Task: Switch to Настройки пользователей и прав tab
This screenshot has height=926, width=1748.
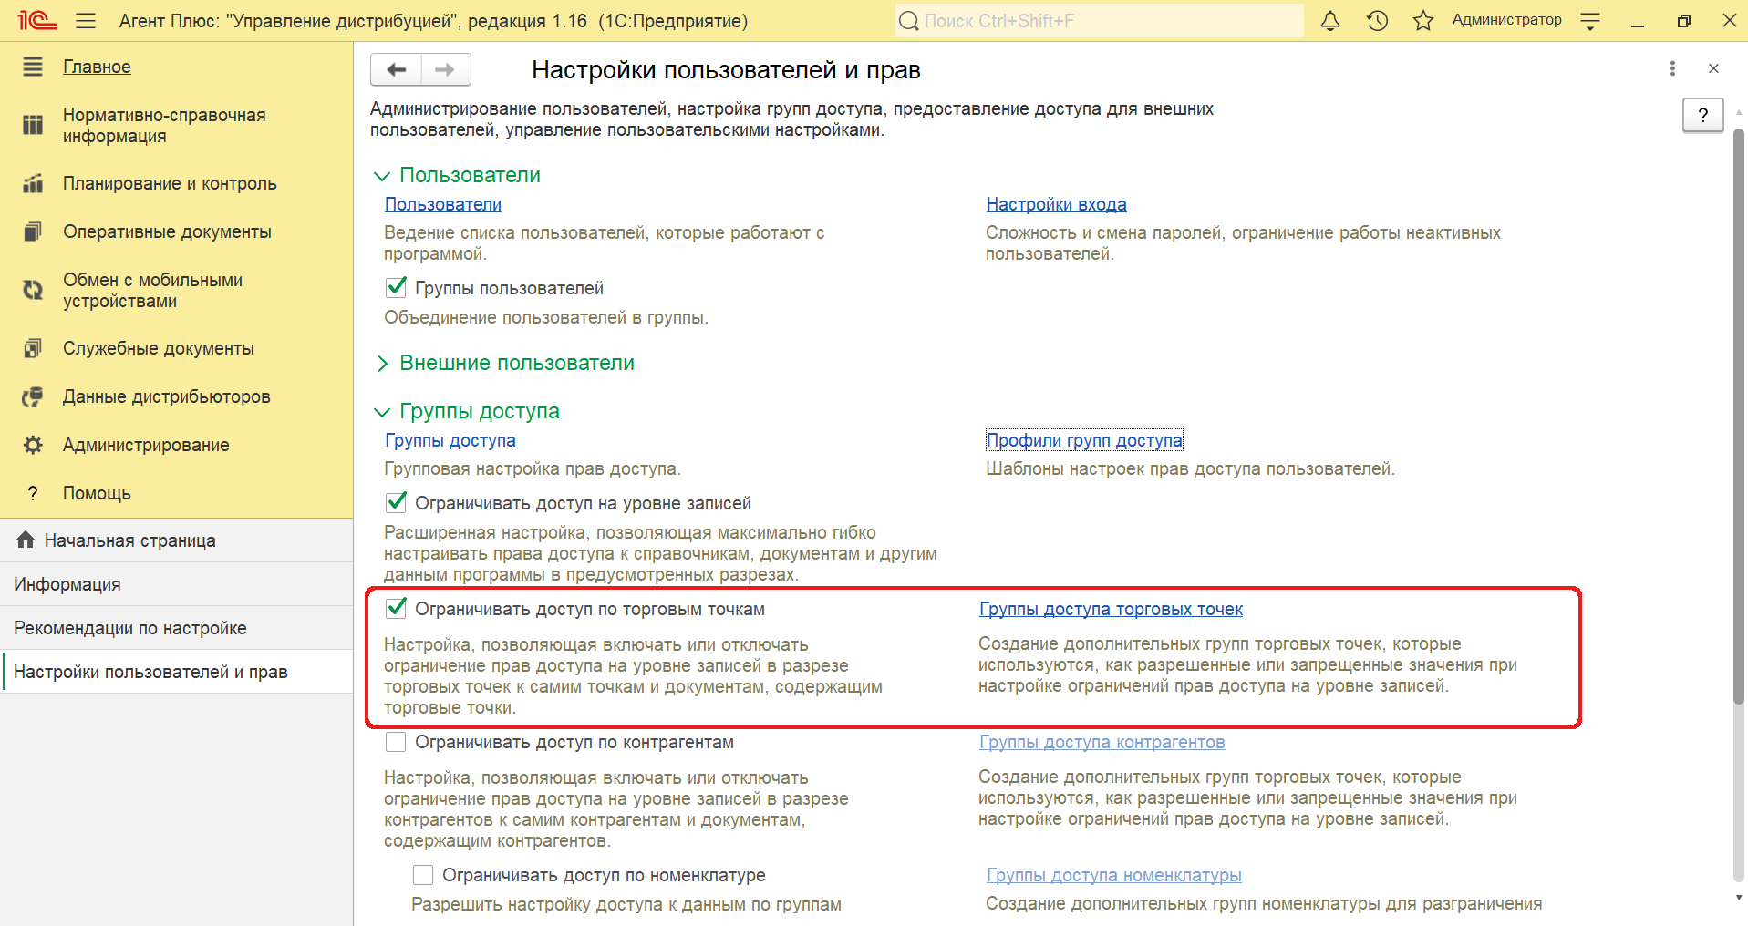Action: point(176,672)
